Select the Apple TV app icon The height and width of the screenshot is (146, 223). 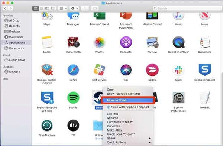point(73,126)
